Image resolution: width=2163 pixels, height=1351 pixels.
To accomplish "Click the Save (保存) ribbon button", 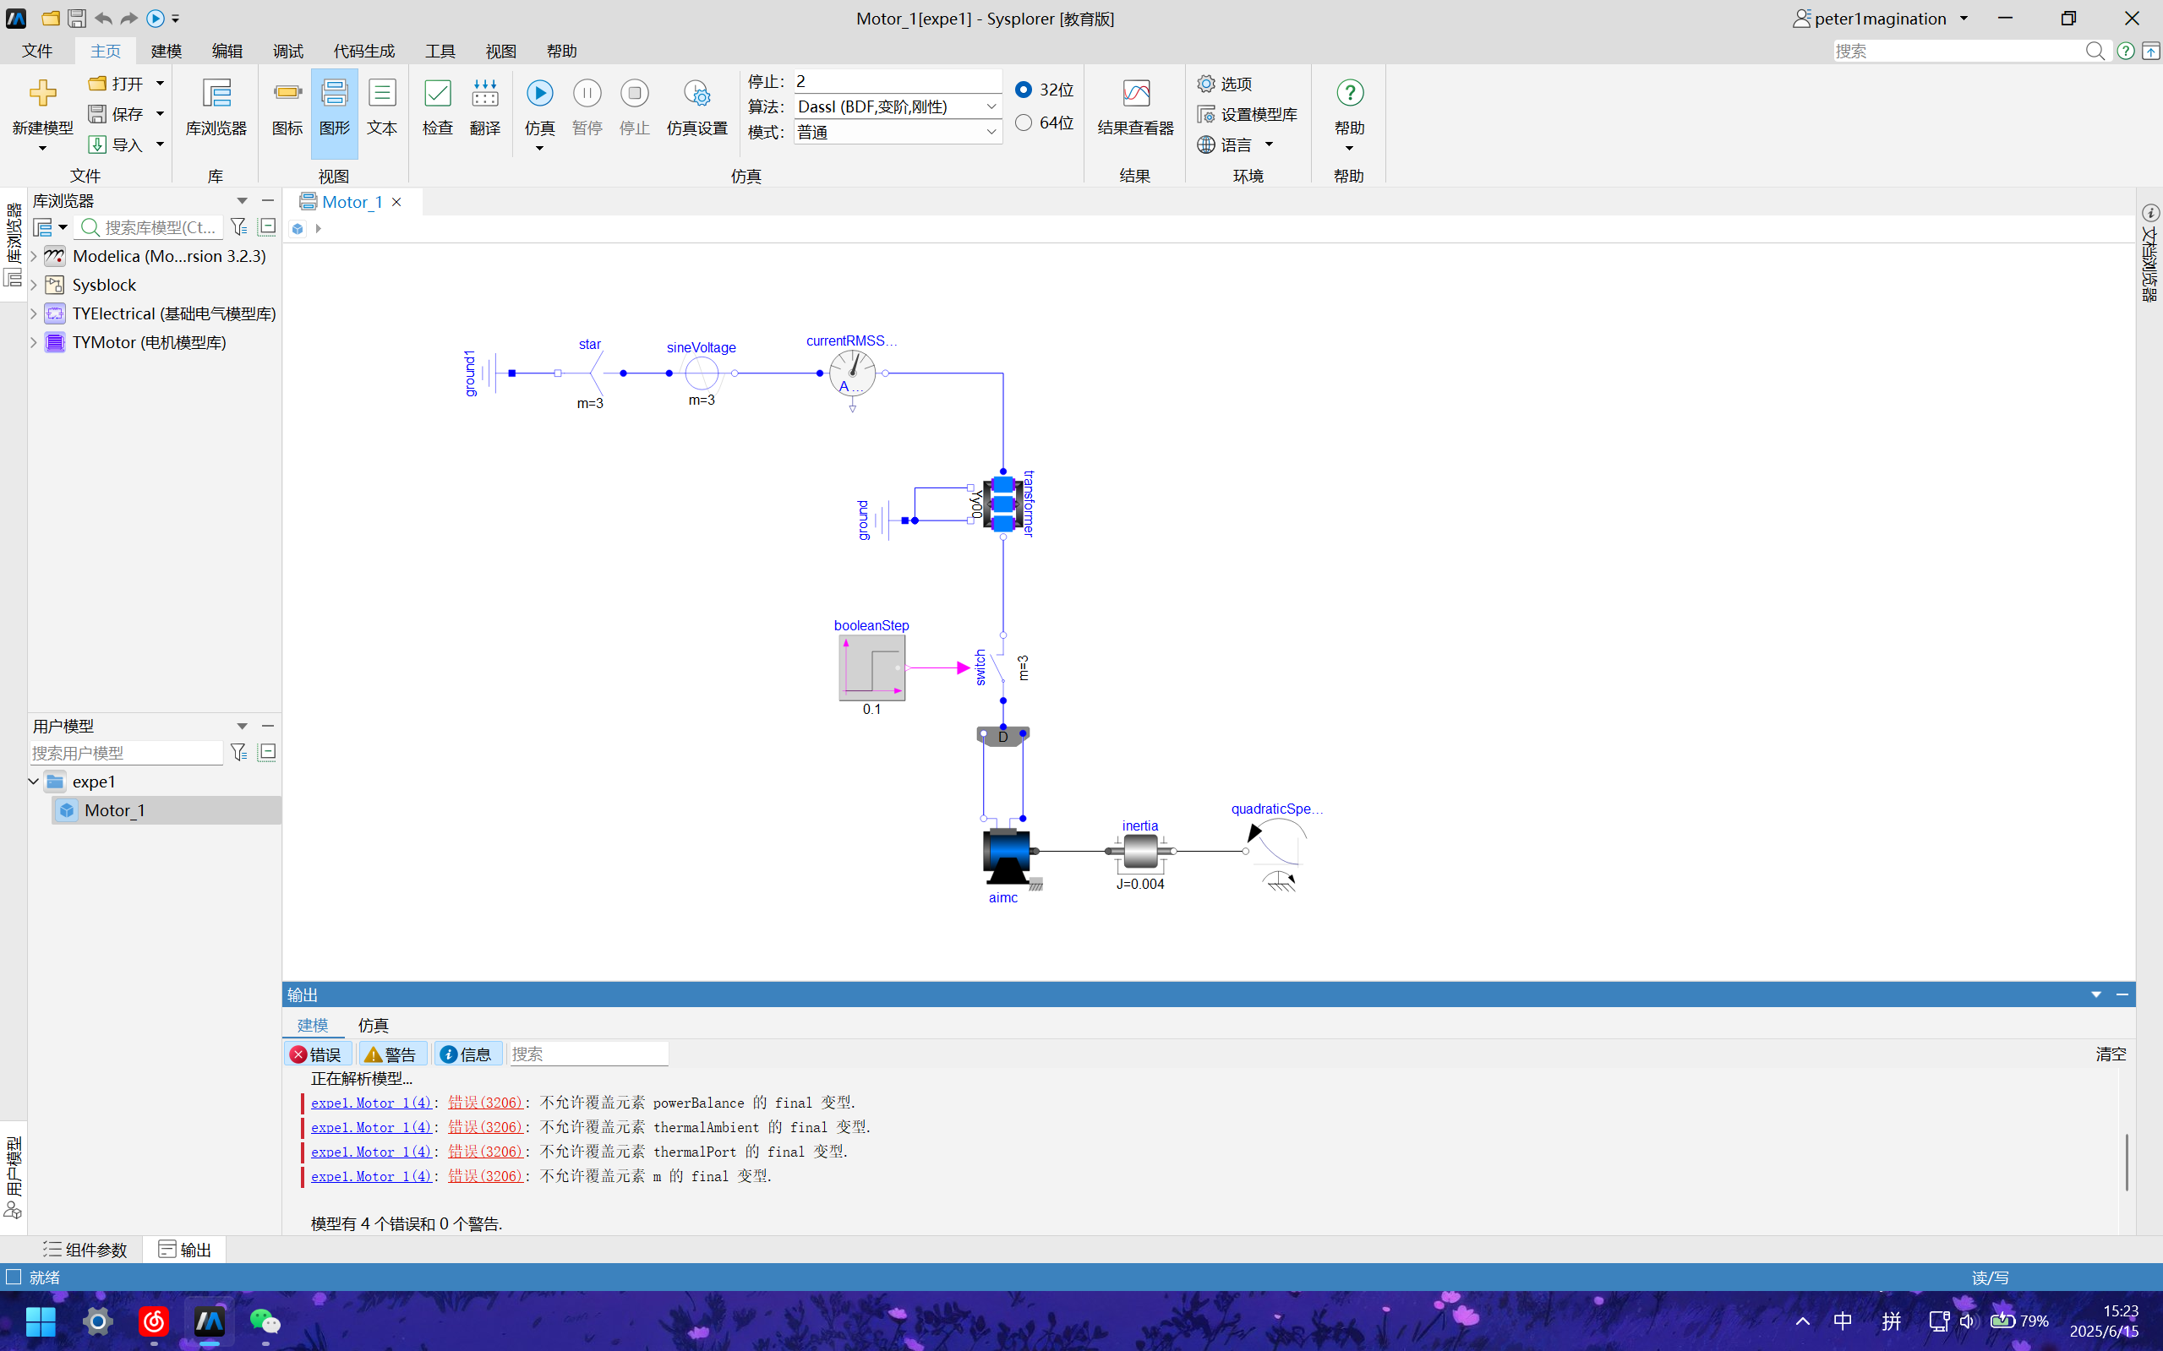I will tap(116, 113).
